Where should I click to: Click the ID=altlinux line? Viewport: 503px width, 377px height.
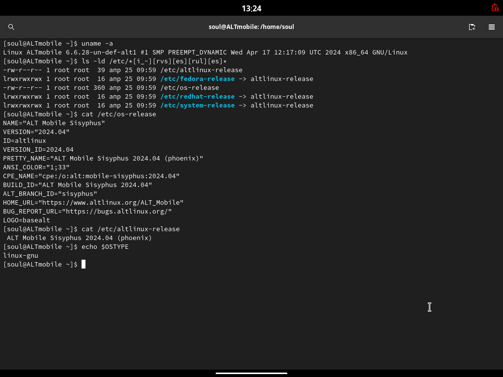(x=25, y=141)
